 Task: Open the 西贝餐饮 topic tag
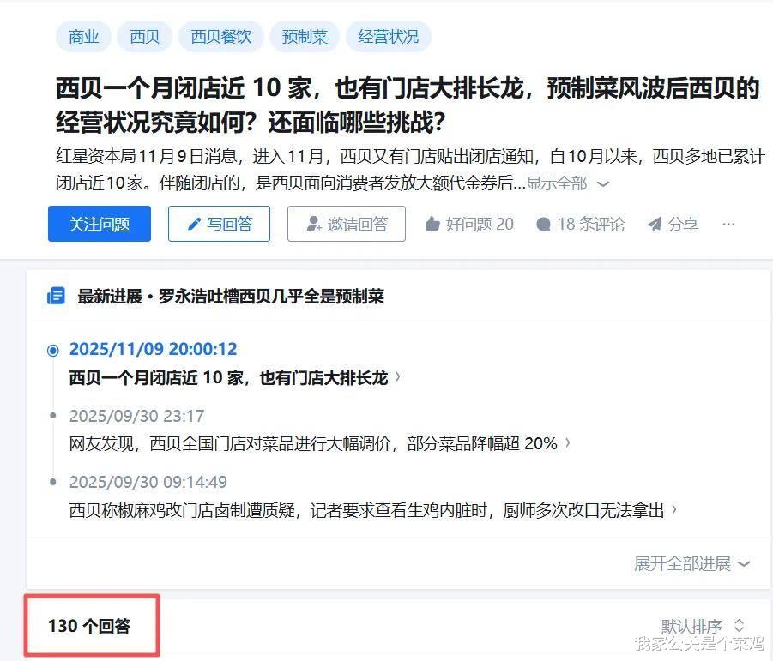(220, 37)
